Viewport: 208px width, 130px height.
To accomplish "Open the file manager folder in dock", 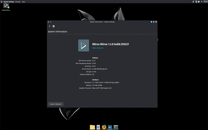I will (92, 127).
